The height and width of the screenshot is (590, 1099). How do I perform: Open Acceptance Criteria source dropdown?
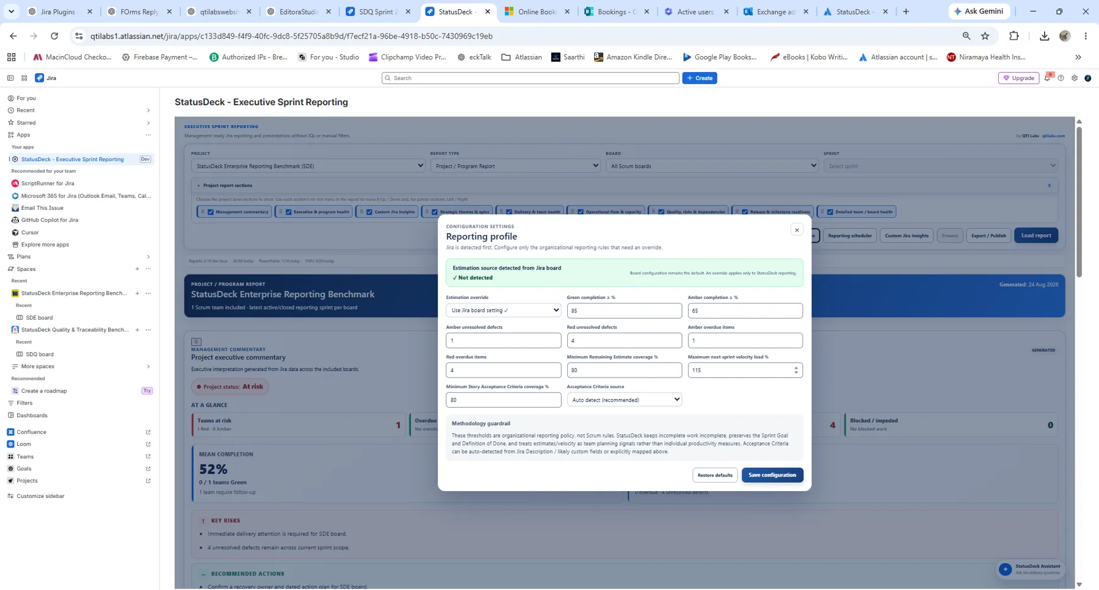click(624, 400)
